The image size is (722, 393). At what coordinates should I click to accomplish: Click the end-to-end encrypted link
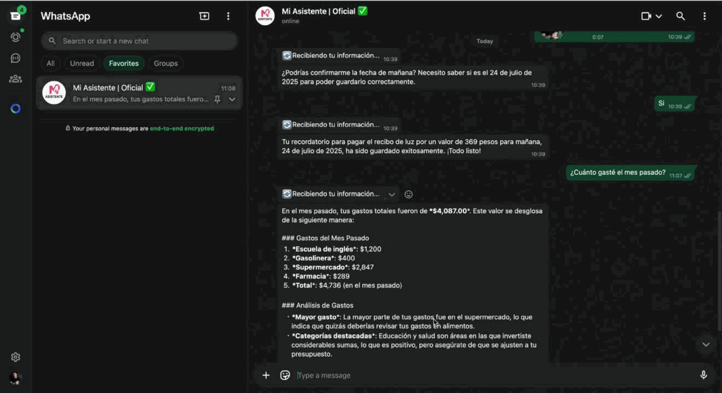point(182,128)
